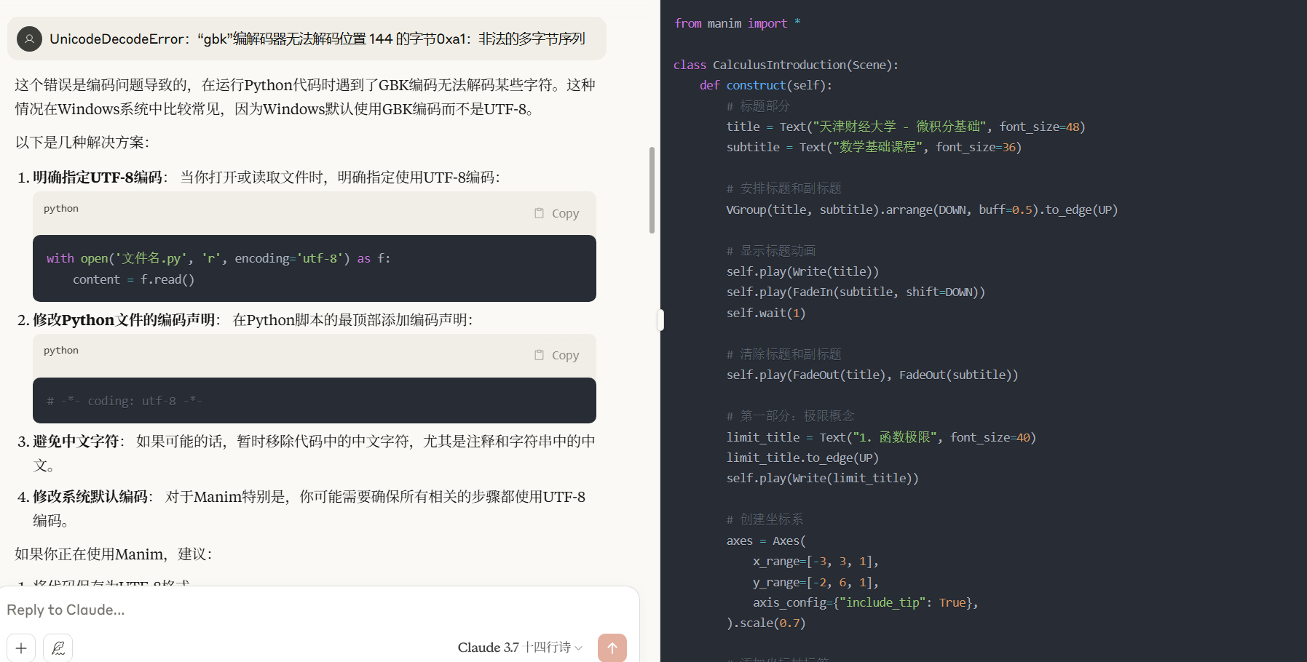Click the 'self.play(Write(title))' line
The image size is (1307, 662).
[x=802, y=271]
